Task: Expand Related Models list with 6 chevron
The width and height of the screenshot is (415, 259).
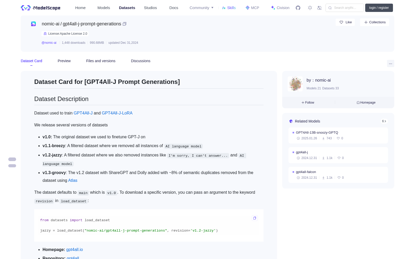Action: point(384,121)
